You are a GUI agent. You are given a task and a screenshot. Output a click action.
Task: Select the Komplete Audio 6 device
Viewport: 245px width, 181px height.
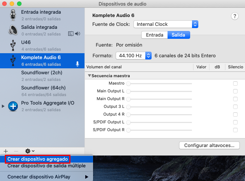pos(42,61)
